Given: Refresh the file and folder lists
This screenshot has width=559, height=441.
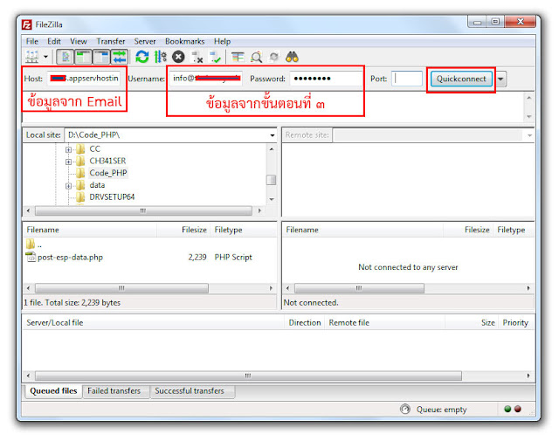Looking at the screenshot, I should (141, 57).
